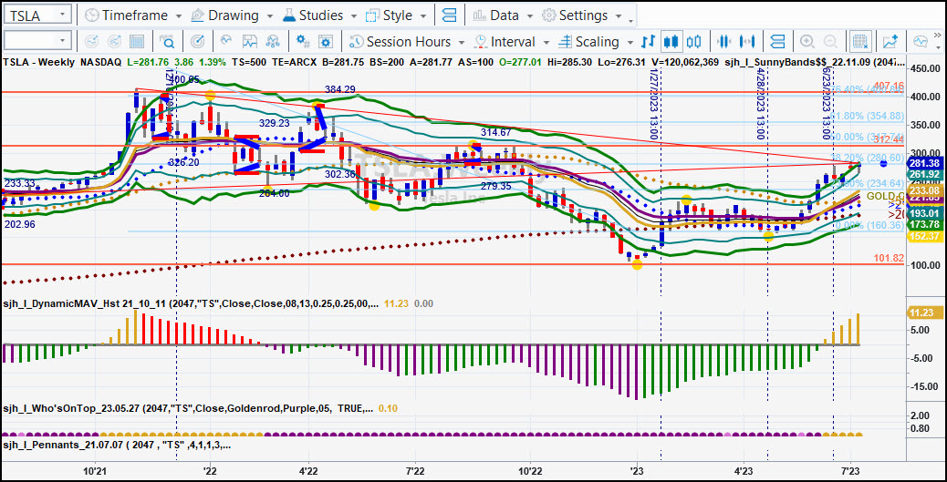Click the Settings gear icon

(549, 15)
